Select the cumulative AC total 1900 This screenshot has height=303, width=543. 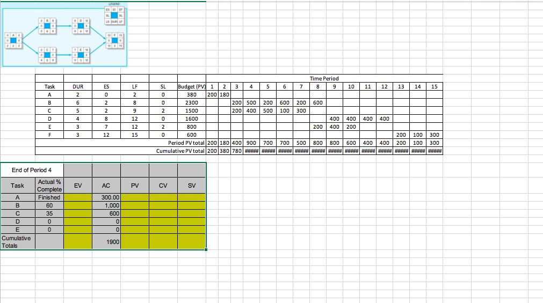point(106,241)
